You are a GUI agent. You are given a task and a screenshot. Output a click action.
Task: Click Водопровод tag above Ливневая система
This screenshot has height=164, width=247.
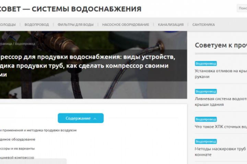pos(206,91)
